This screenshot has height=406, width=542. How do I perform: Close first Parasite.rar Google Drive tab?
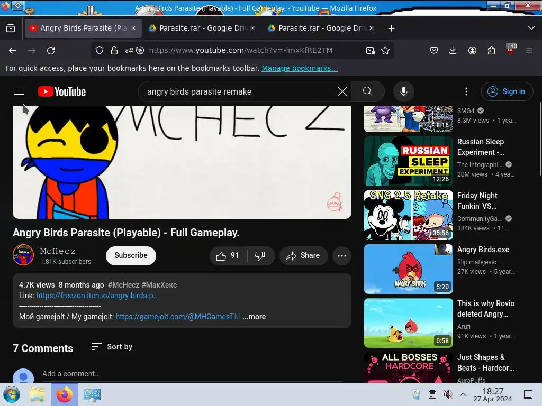click(252, 28)
